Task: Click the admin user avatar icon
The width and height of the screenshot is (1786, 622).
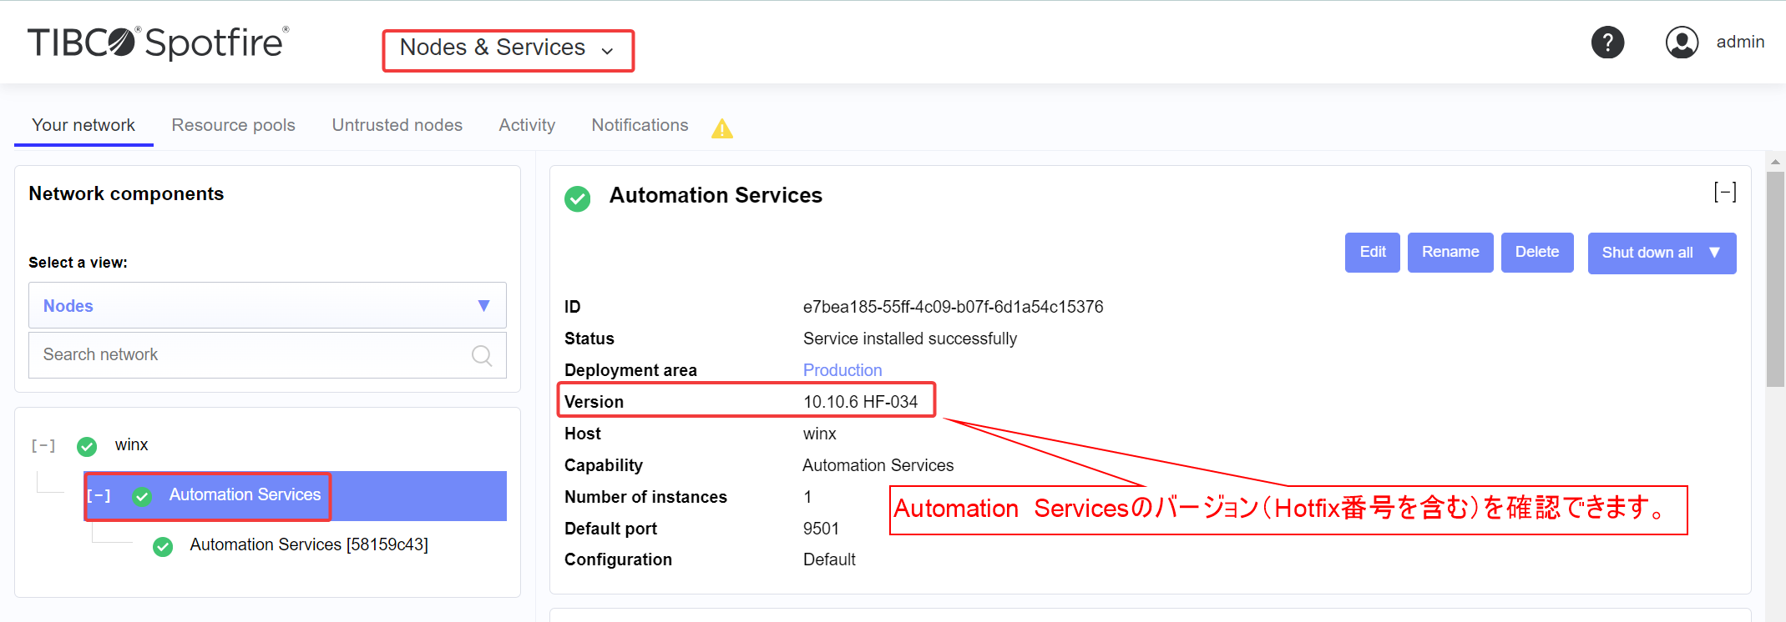Action: point(1682,42)
